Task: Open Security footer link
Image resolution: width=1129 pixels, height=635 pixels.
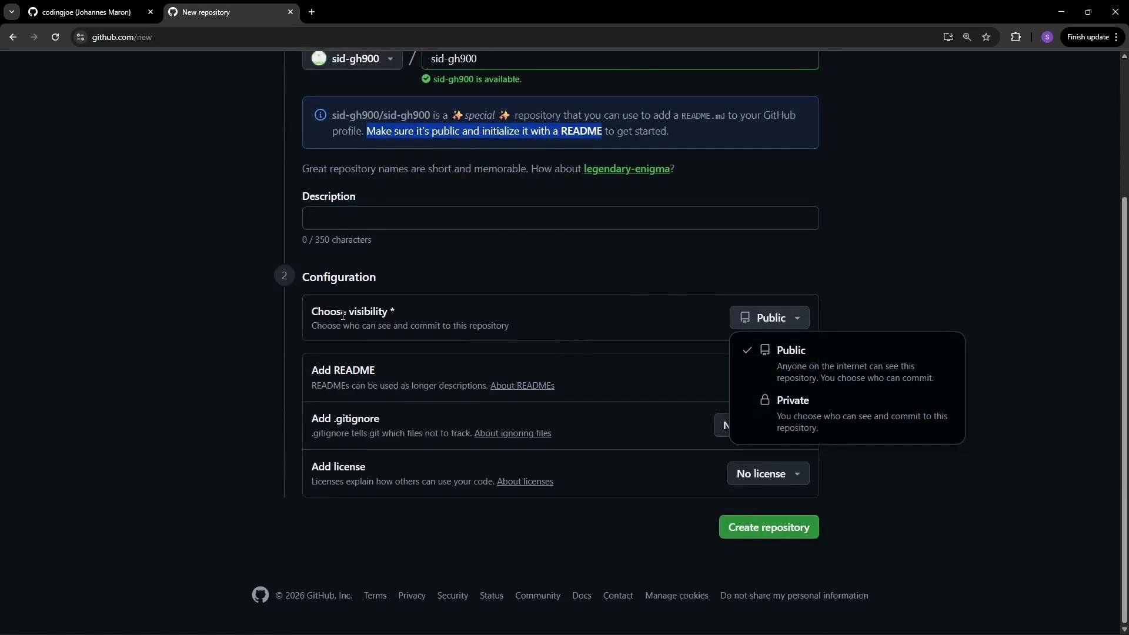Action: 453,596
